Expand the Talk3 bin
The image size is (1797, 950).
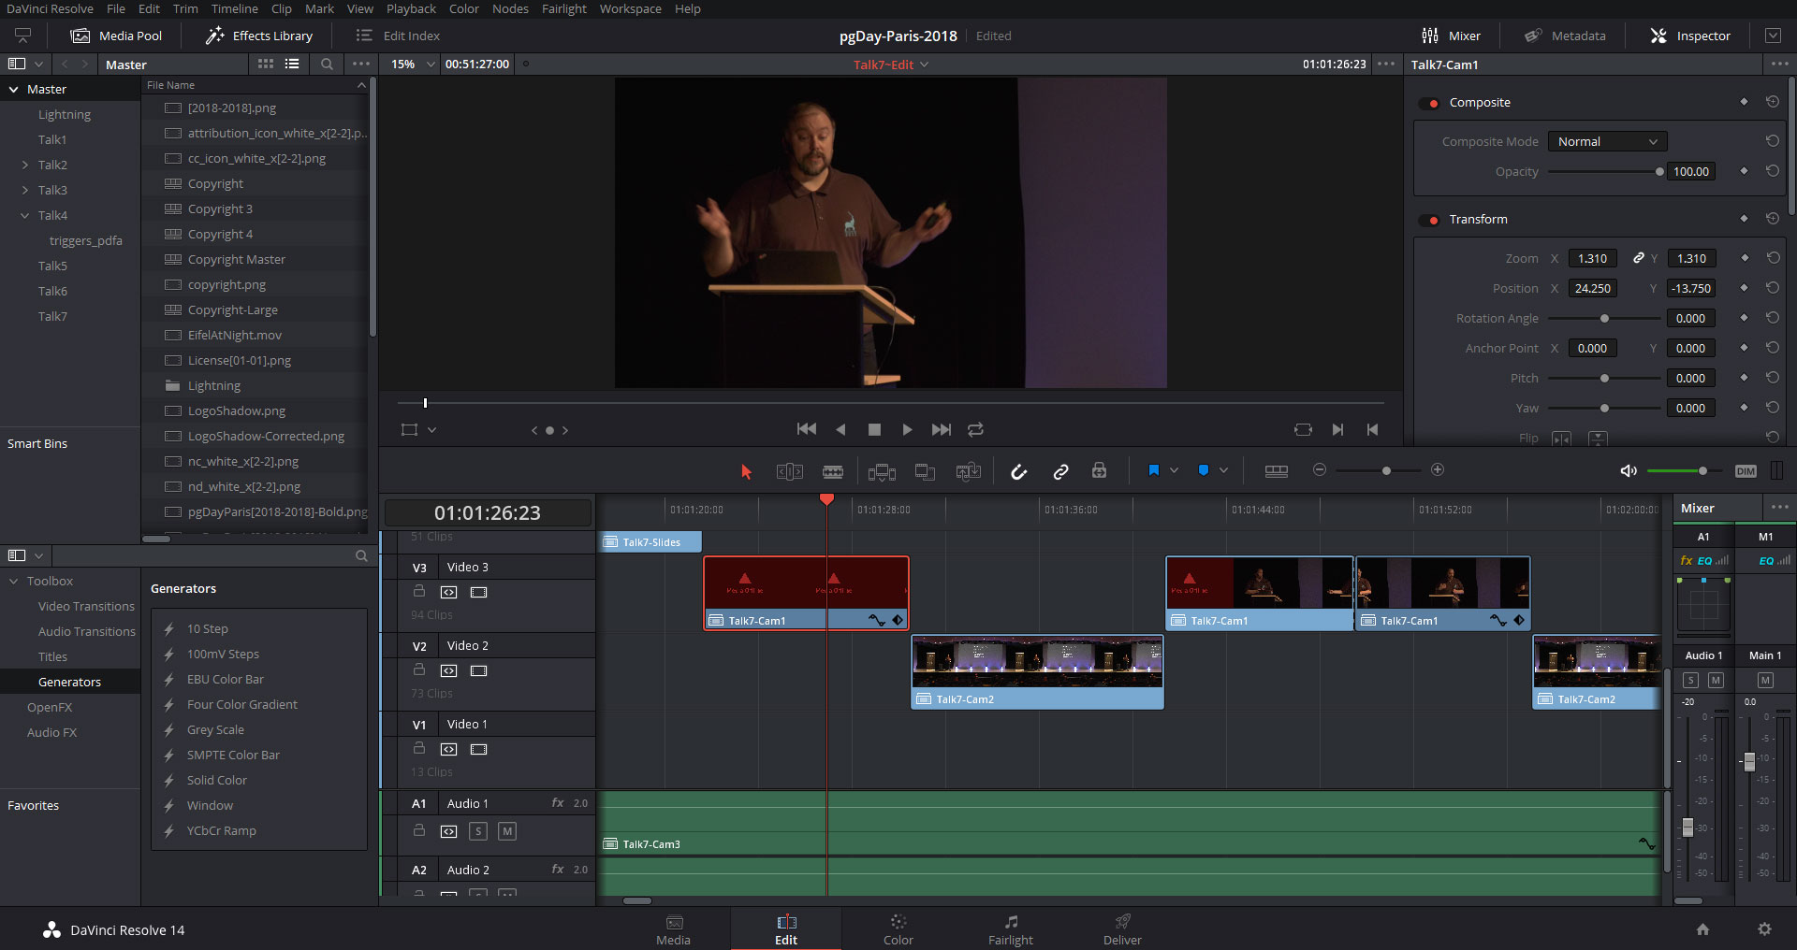[24, 190]
